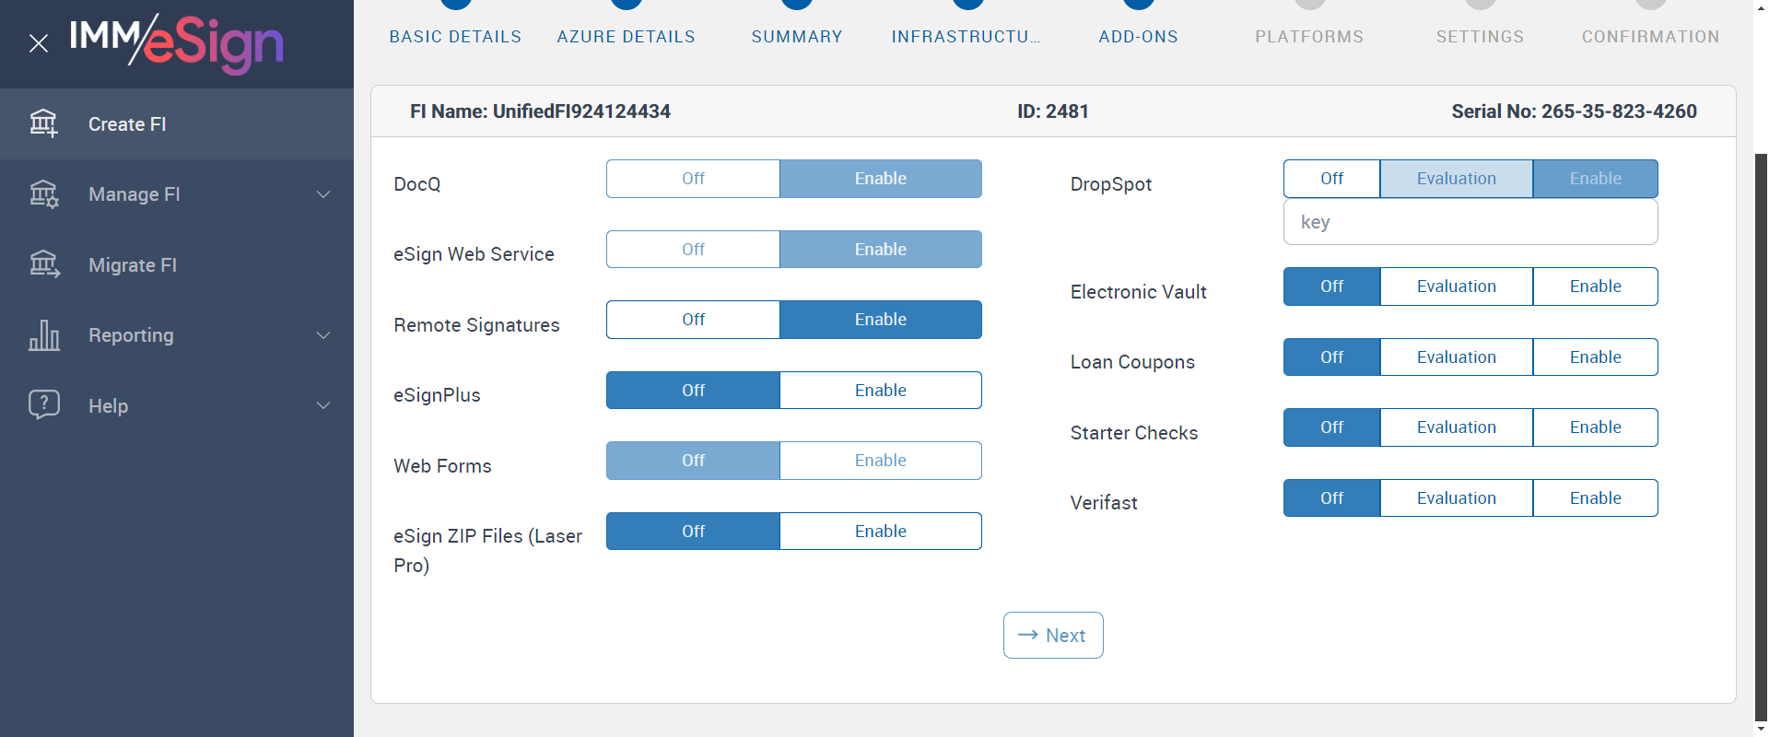The image size is (1769, 737).
Task: Enable Starter Checks
Action: coord(1596,427)
